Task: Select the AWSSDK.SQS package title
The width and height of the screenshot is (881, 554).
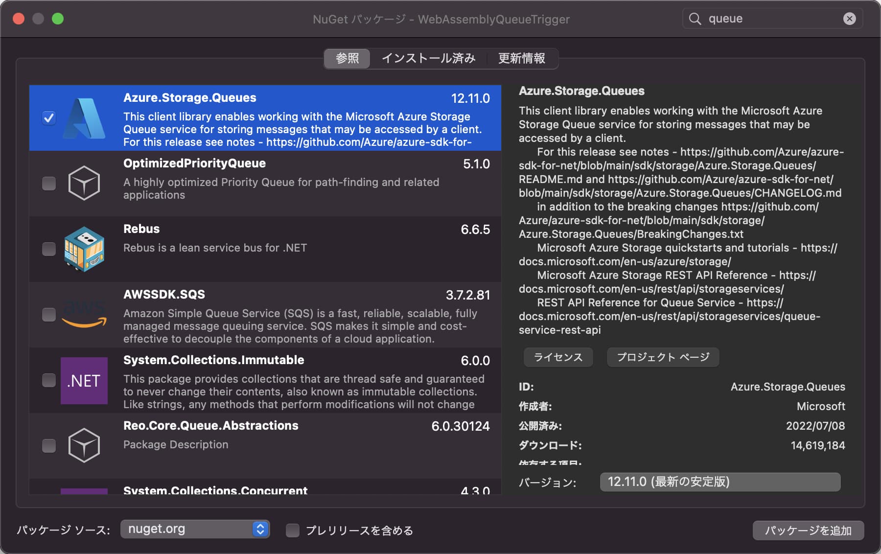Action: point(164,295)
